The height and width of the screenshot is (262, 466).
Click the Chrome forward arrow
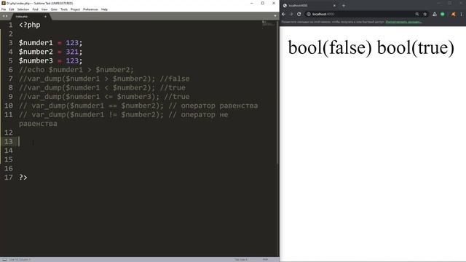pos(291,14)
